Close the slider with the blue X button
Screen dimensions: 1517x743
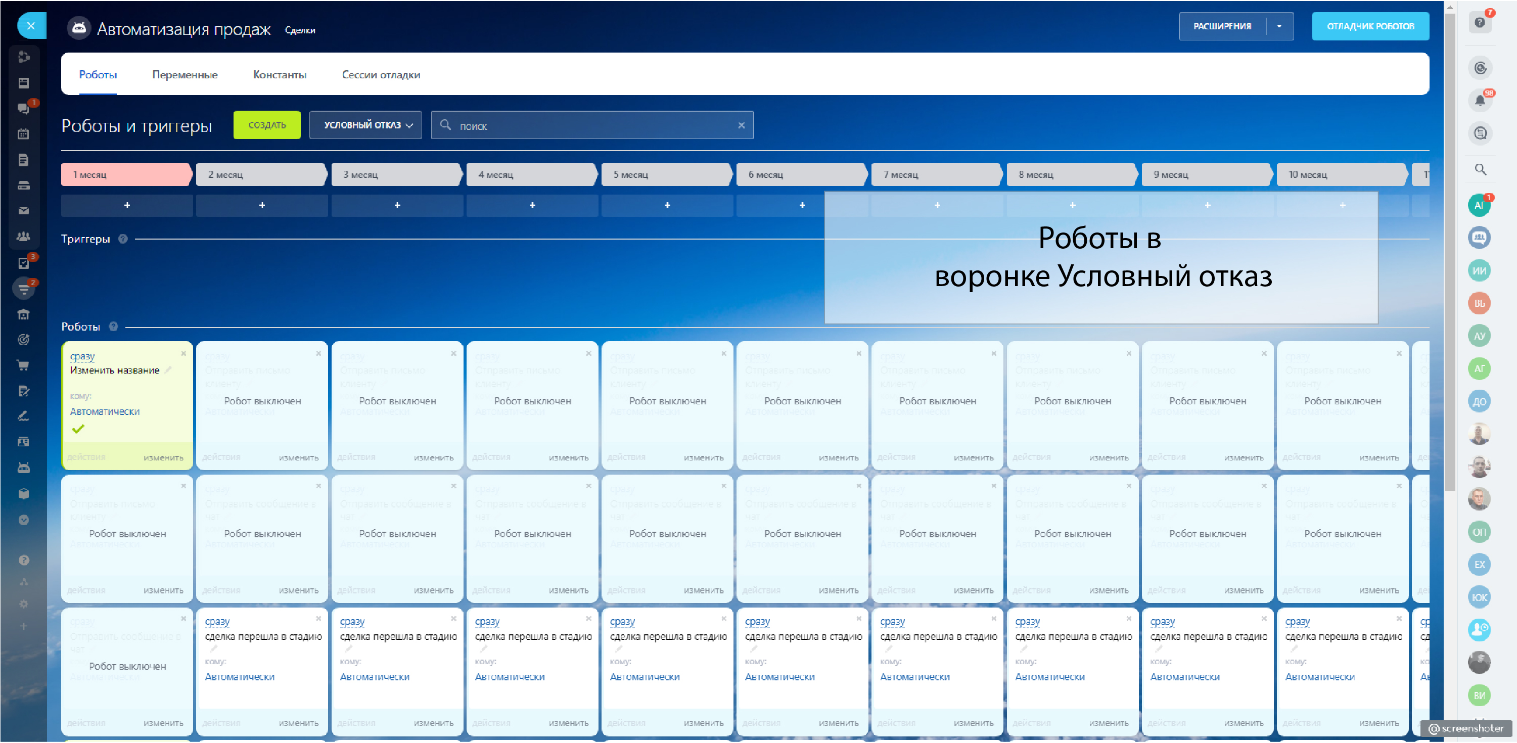tap(31, 26)
